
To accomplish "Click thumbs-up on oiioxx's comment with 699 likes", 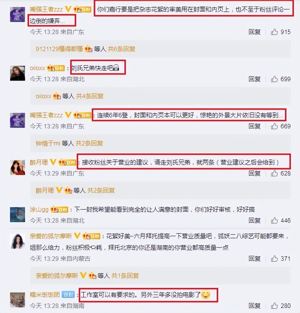I will (274, 79).
